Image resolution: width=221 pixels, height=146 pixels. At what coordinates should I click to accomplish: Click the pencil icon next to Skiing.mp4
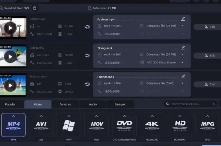coord(183,48)
